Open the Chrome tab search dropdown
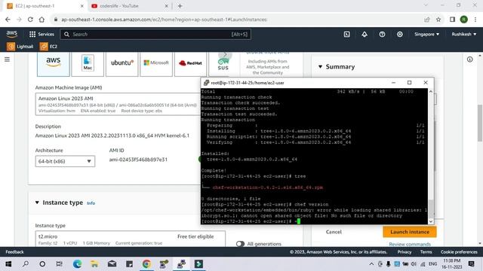 (426, 5)
